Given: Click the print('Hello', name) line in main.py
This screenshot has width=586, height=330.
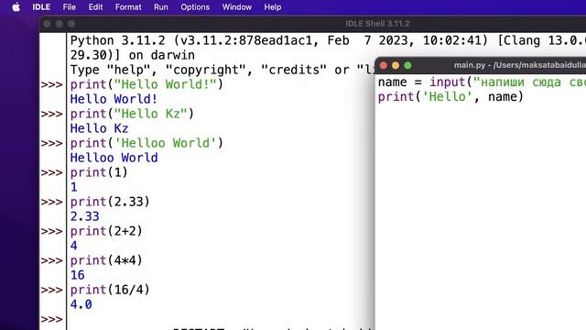Looking at the screenshot, I should tap(450, 97).
